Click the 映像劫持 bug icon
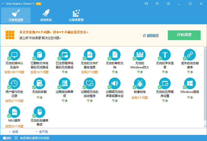The width and height of the screenshot is (207, 141). click(x=140, y=83)
